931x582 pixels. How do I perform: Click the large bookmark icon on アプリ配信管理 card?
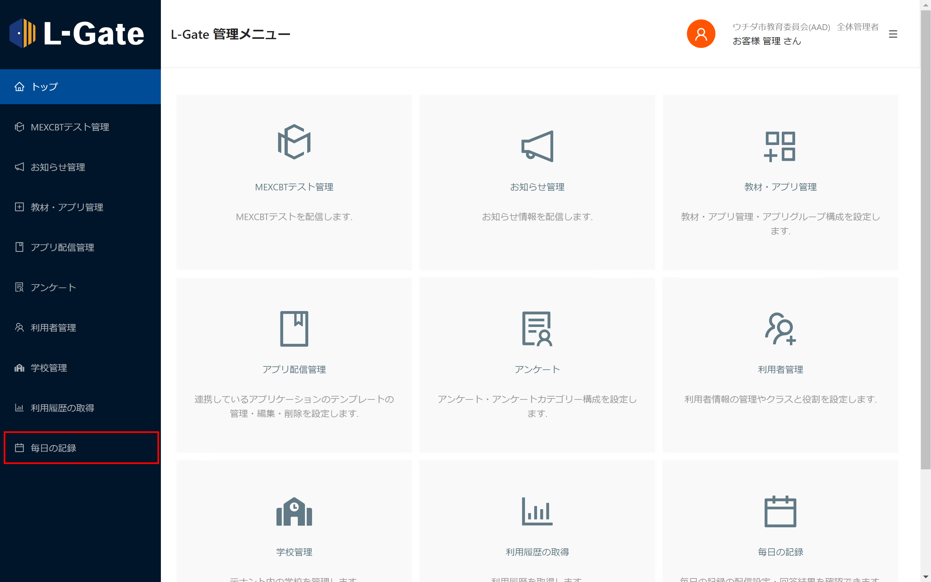click(x=294, y=329)
